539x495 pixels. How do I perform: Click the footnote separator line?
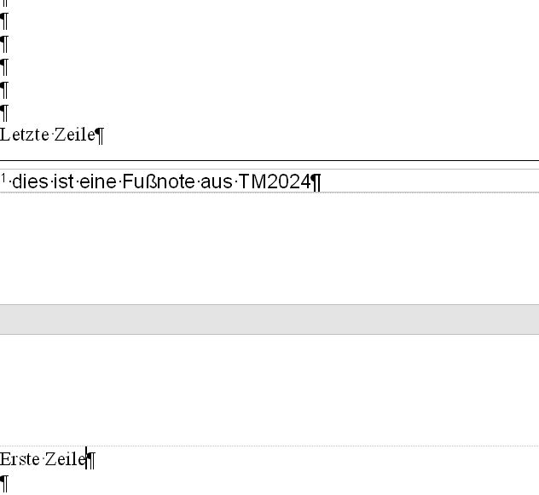point(269,160)
